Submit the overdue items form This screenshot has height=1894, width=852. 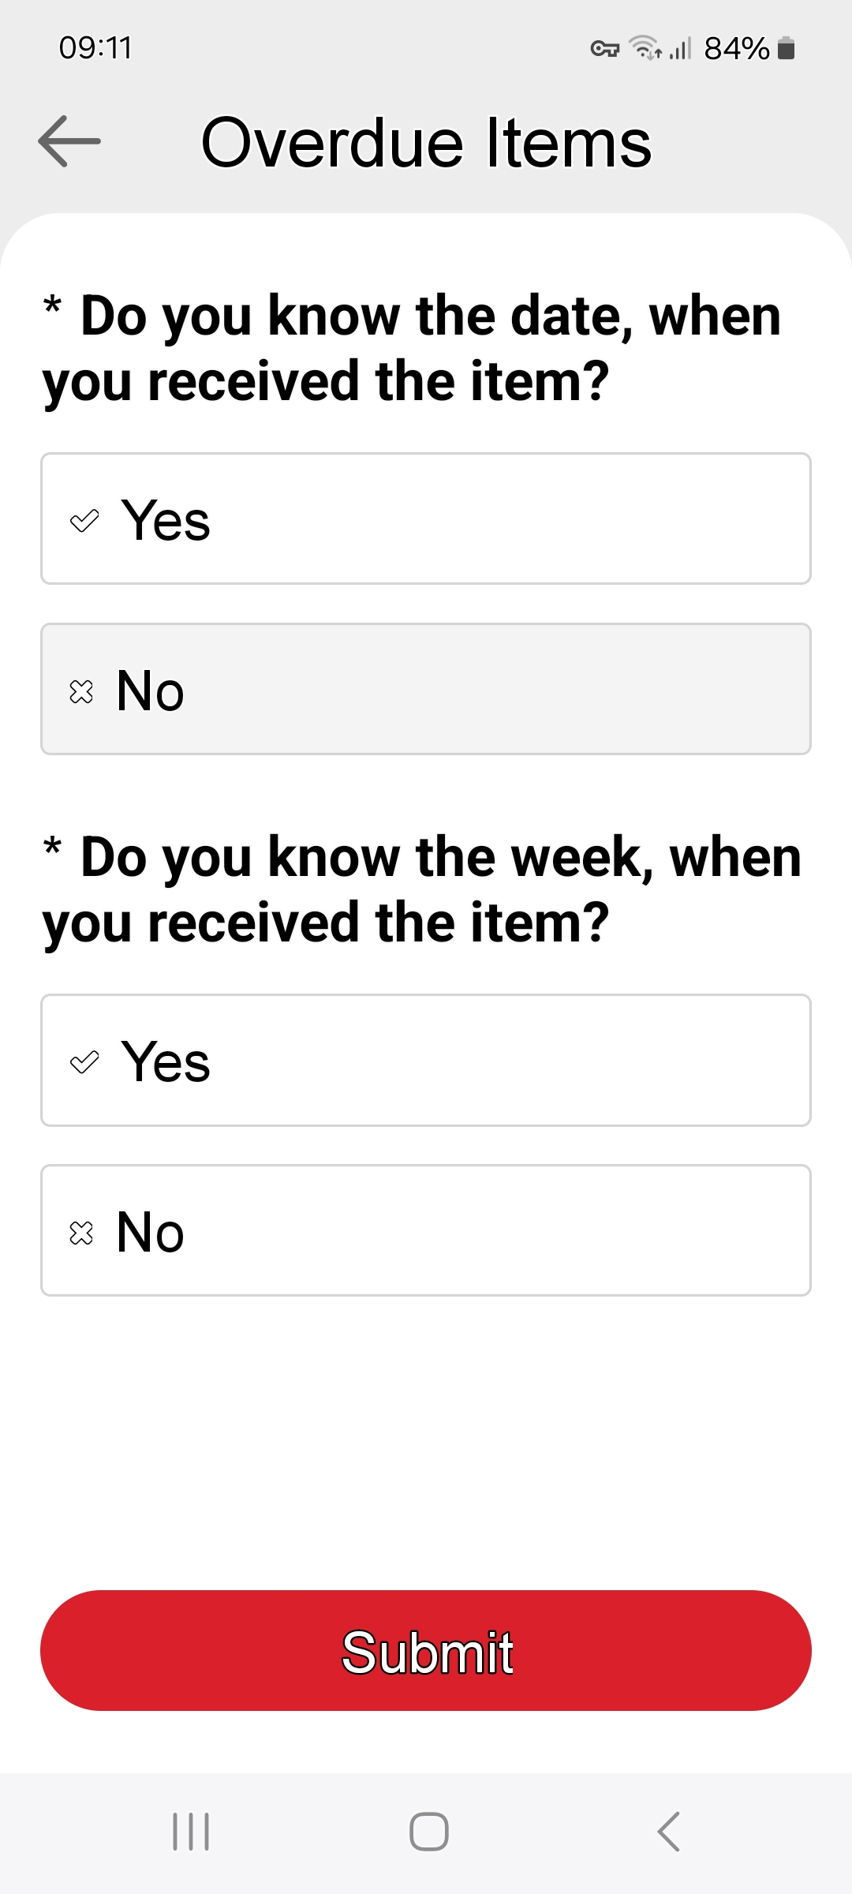pos(426,1650)
